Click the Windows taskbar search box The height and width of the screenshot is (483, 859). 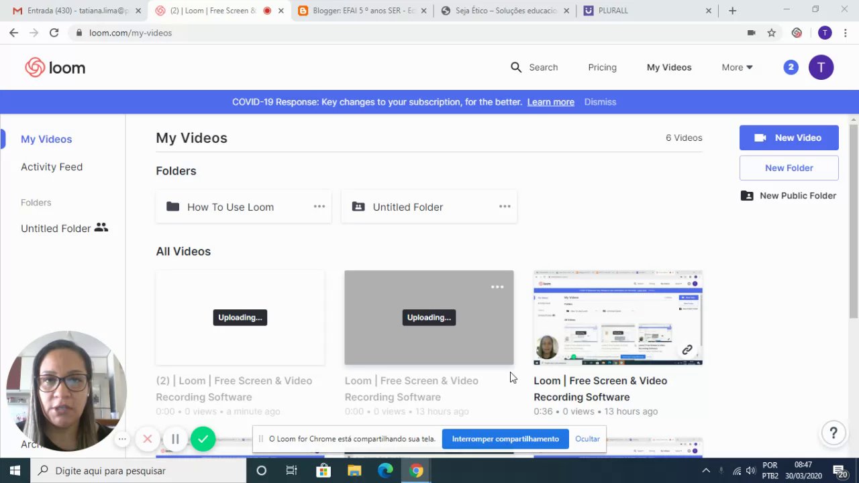(138, 471)
